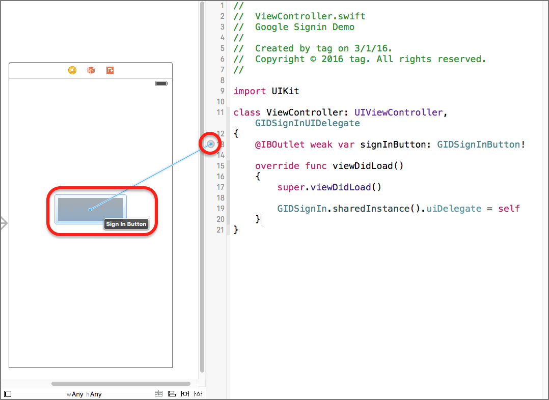Open the Align constraints menu
Image resolution: width=549 pixels, height=400 pixels.
coord(172,394)
